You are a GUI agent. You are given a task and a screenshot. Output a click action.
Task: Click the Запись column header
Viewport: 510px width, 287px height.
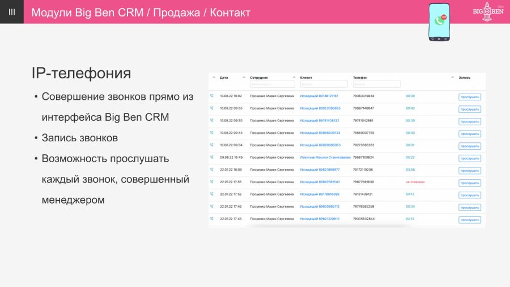point(465,78)
